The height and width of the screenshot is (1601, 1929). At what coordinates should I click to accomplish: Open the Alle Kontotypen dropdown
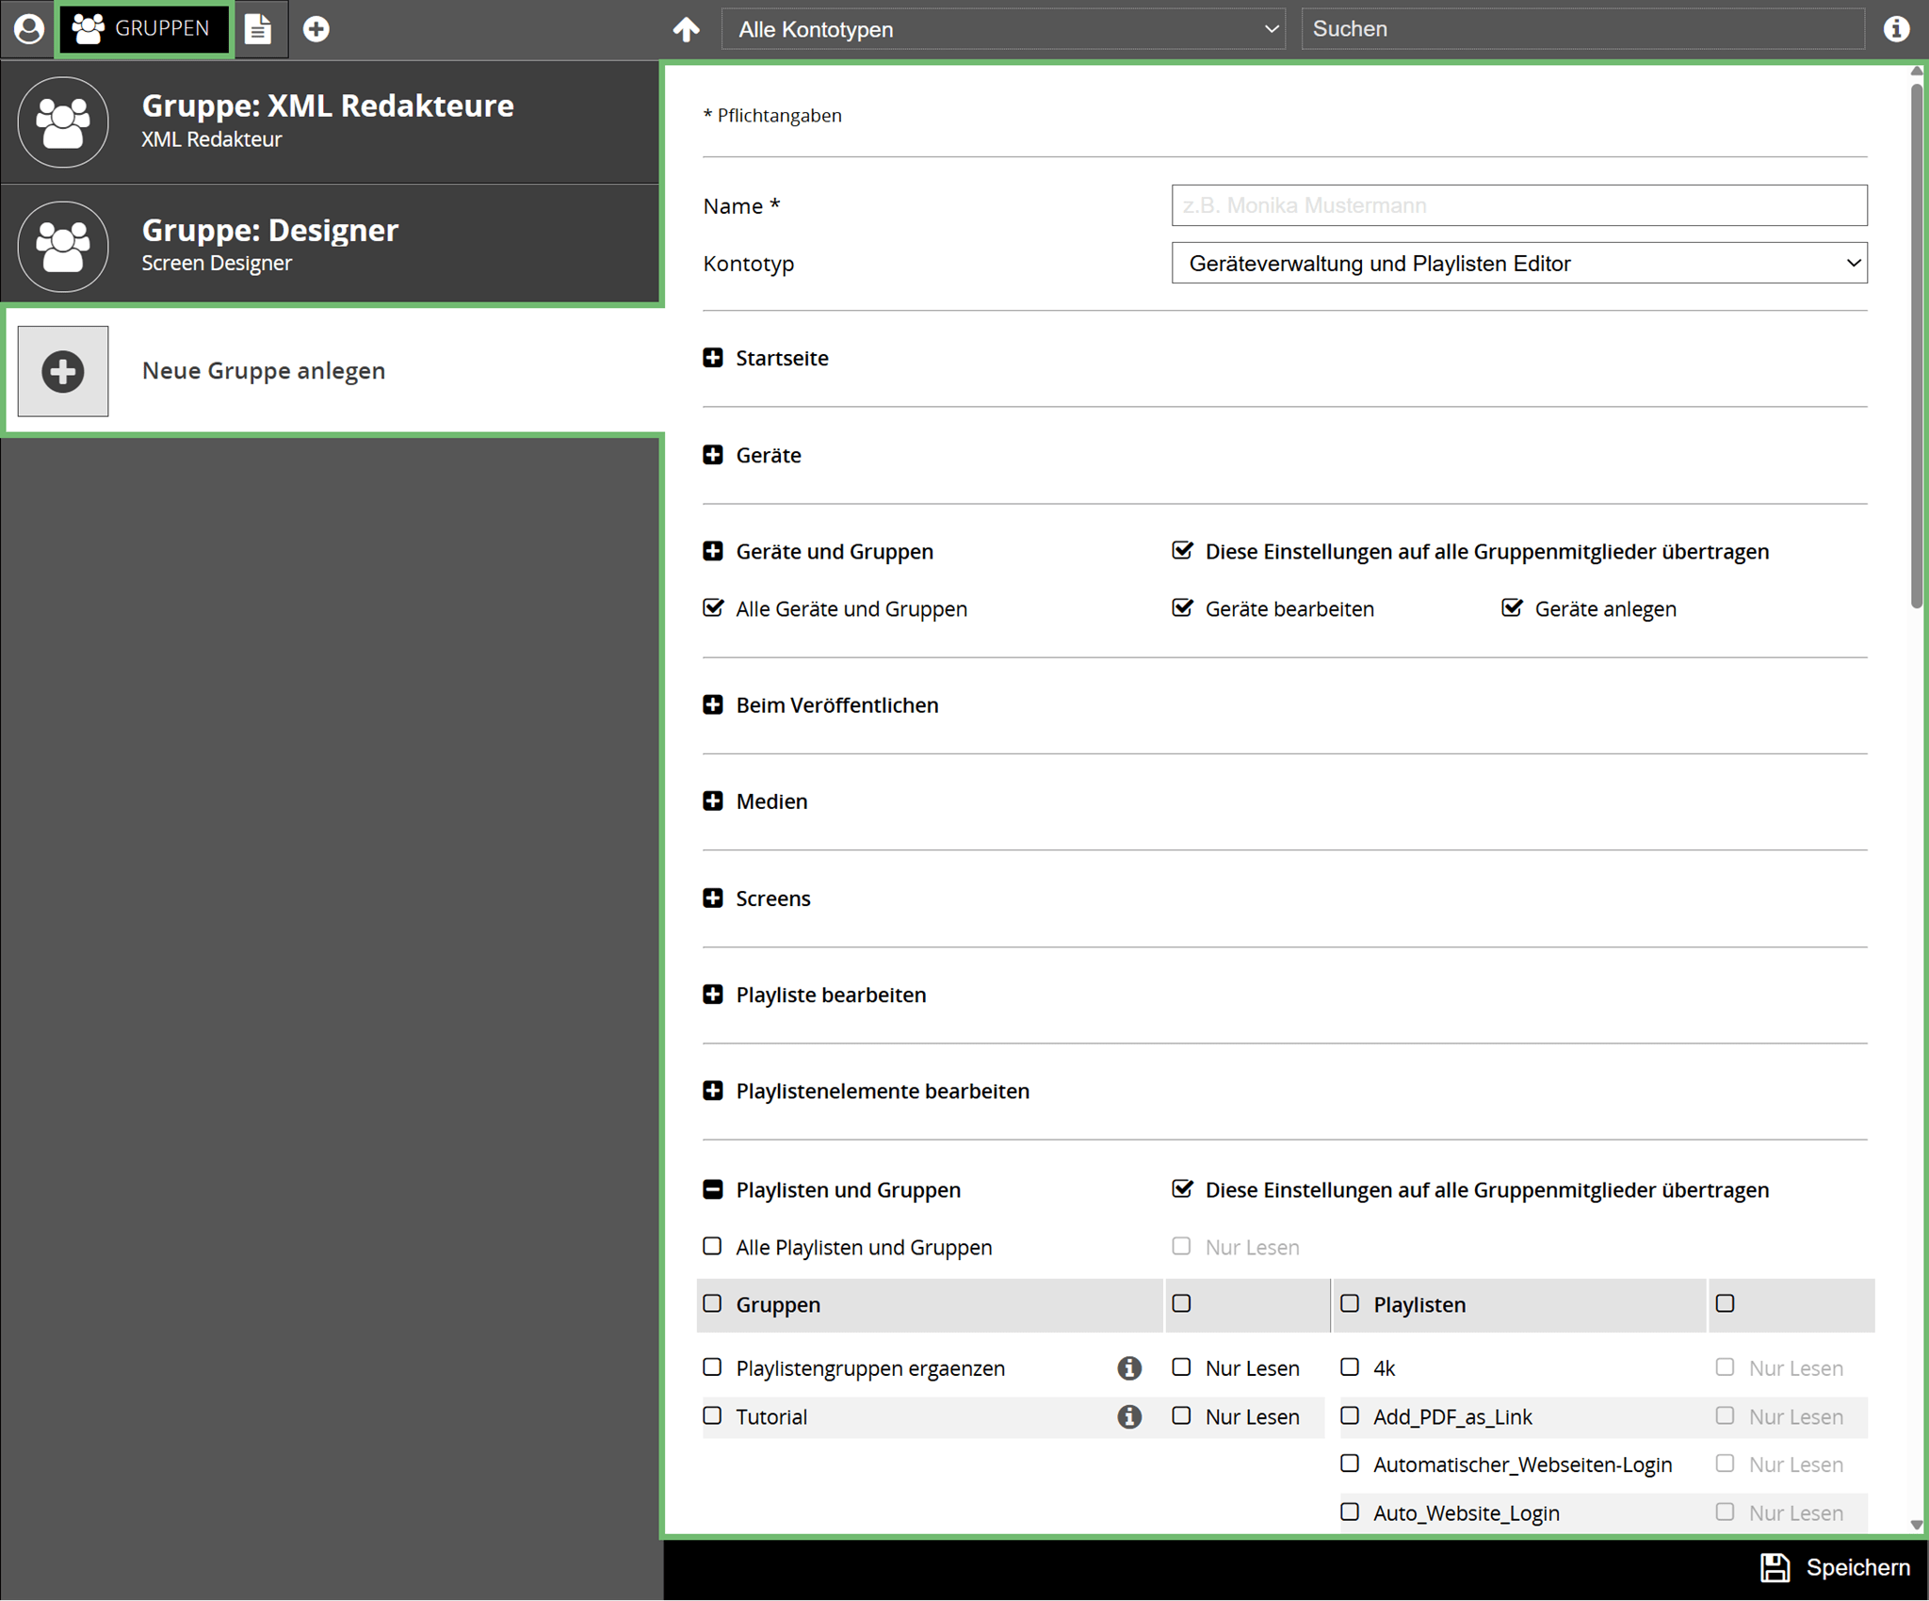coord(1003,29)
